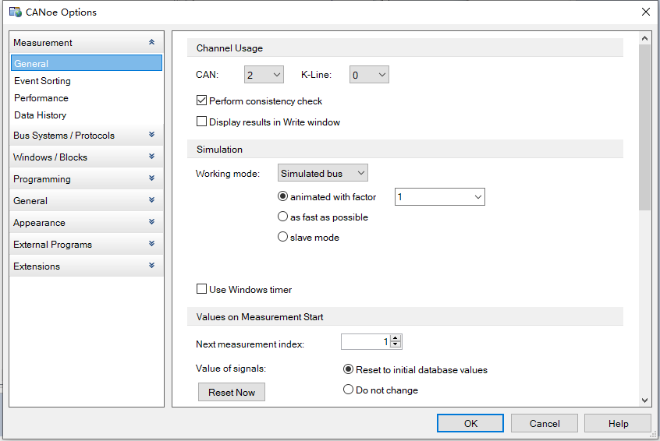This screenshot has width=660, height=441.
Task: Click the CANoe Options title bar icon
Action: (15, 12)
